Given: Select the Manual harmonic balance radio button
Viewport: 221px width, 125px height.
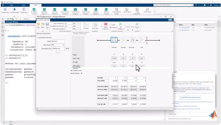Looking at the screenshot, I should pyautogui.click(x=111, y=28).
